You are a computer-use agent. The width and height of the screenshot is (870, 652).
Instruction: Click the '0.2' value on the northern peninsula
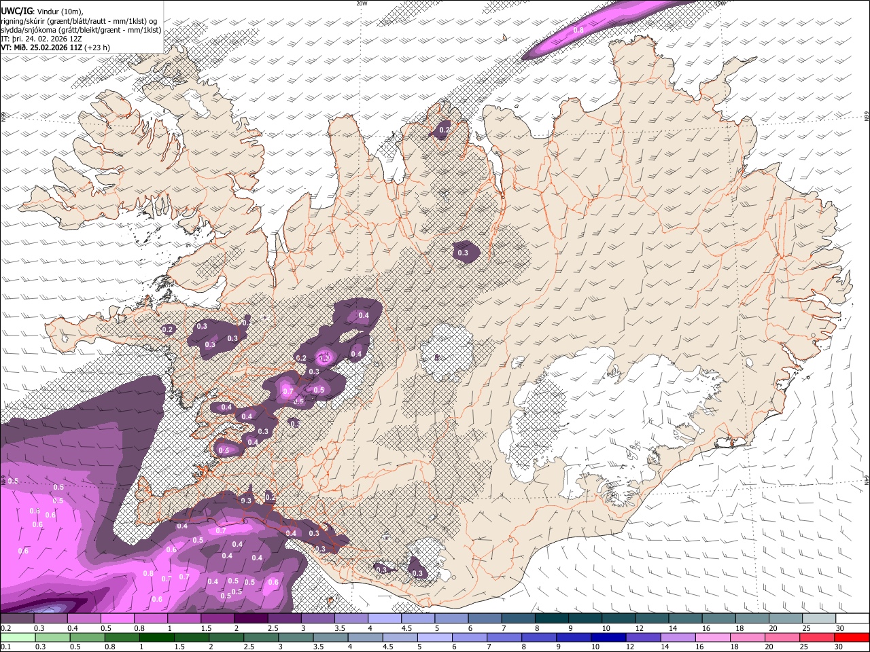point(445,129)
